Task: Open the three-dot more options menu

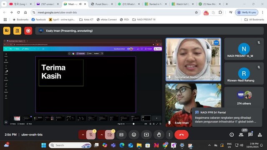Action: pyautogui.click(x=169, y=135)
